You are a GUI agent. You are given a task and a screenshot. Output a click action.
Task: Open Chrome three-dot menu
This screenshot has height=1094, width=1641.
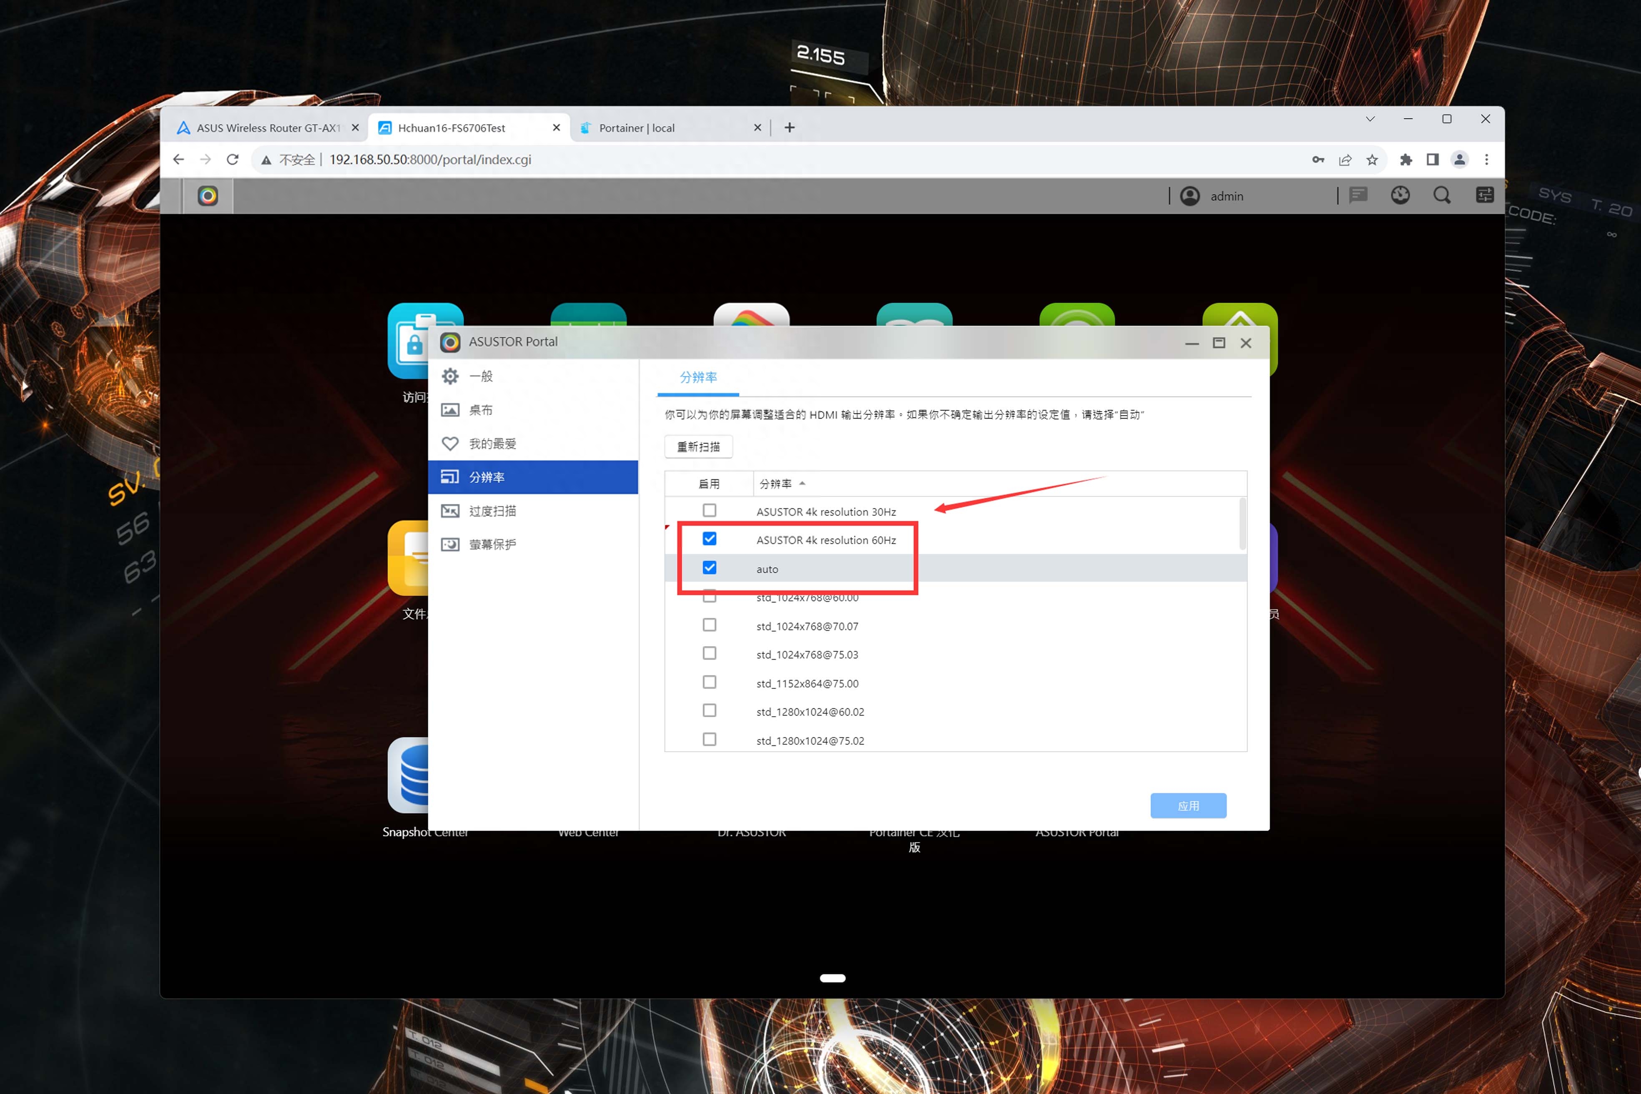coord(1487,160)
